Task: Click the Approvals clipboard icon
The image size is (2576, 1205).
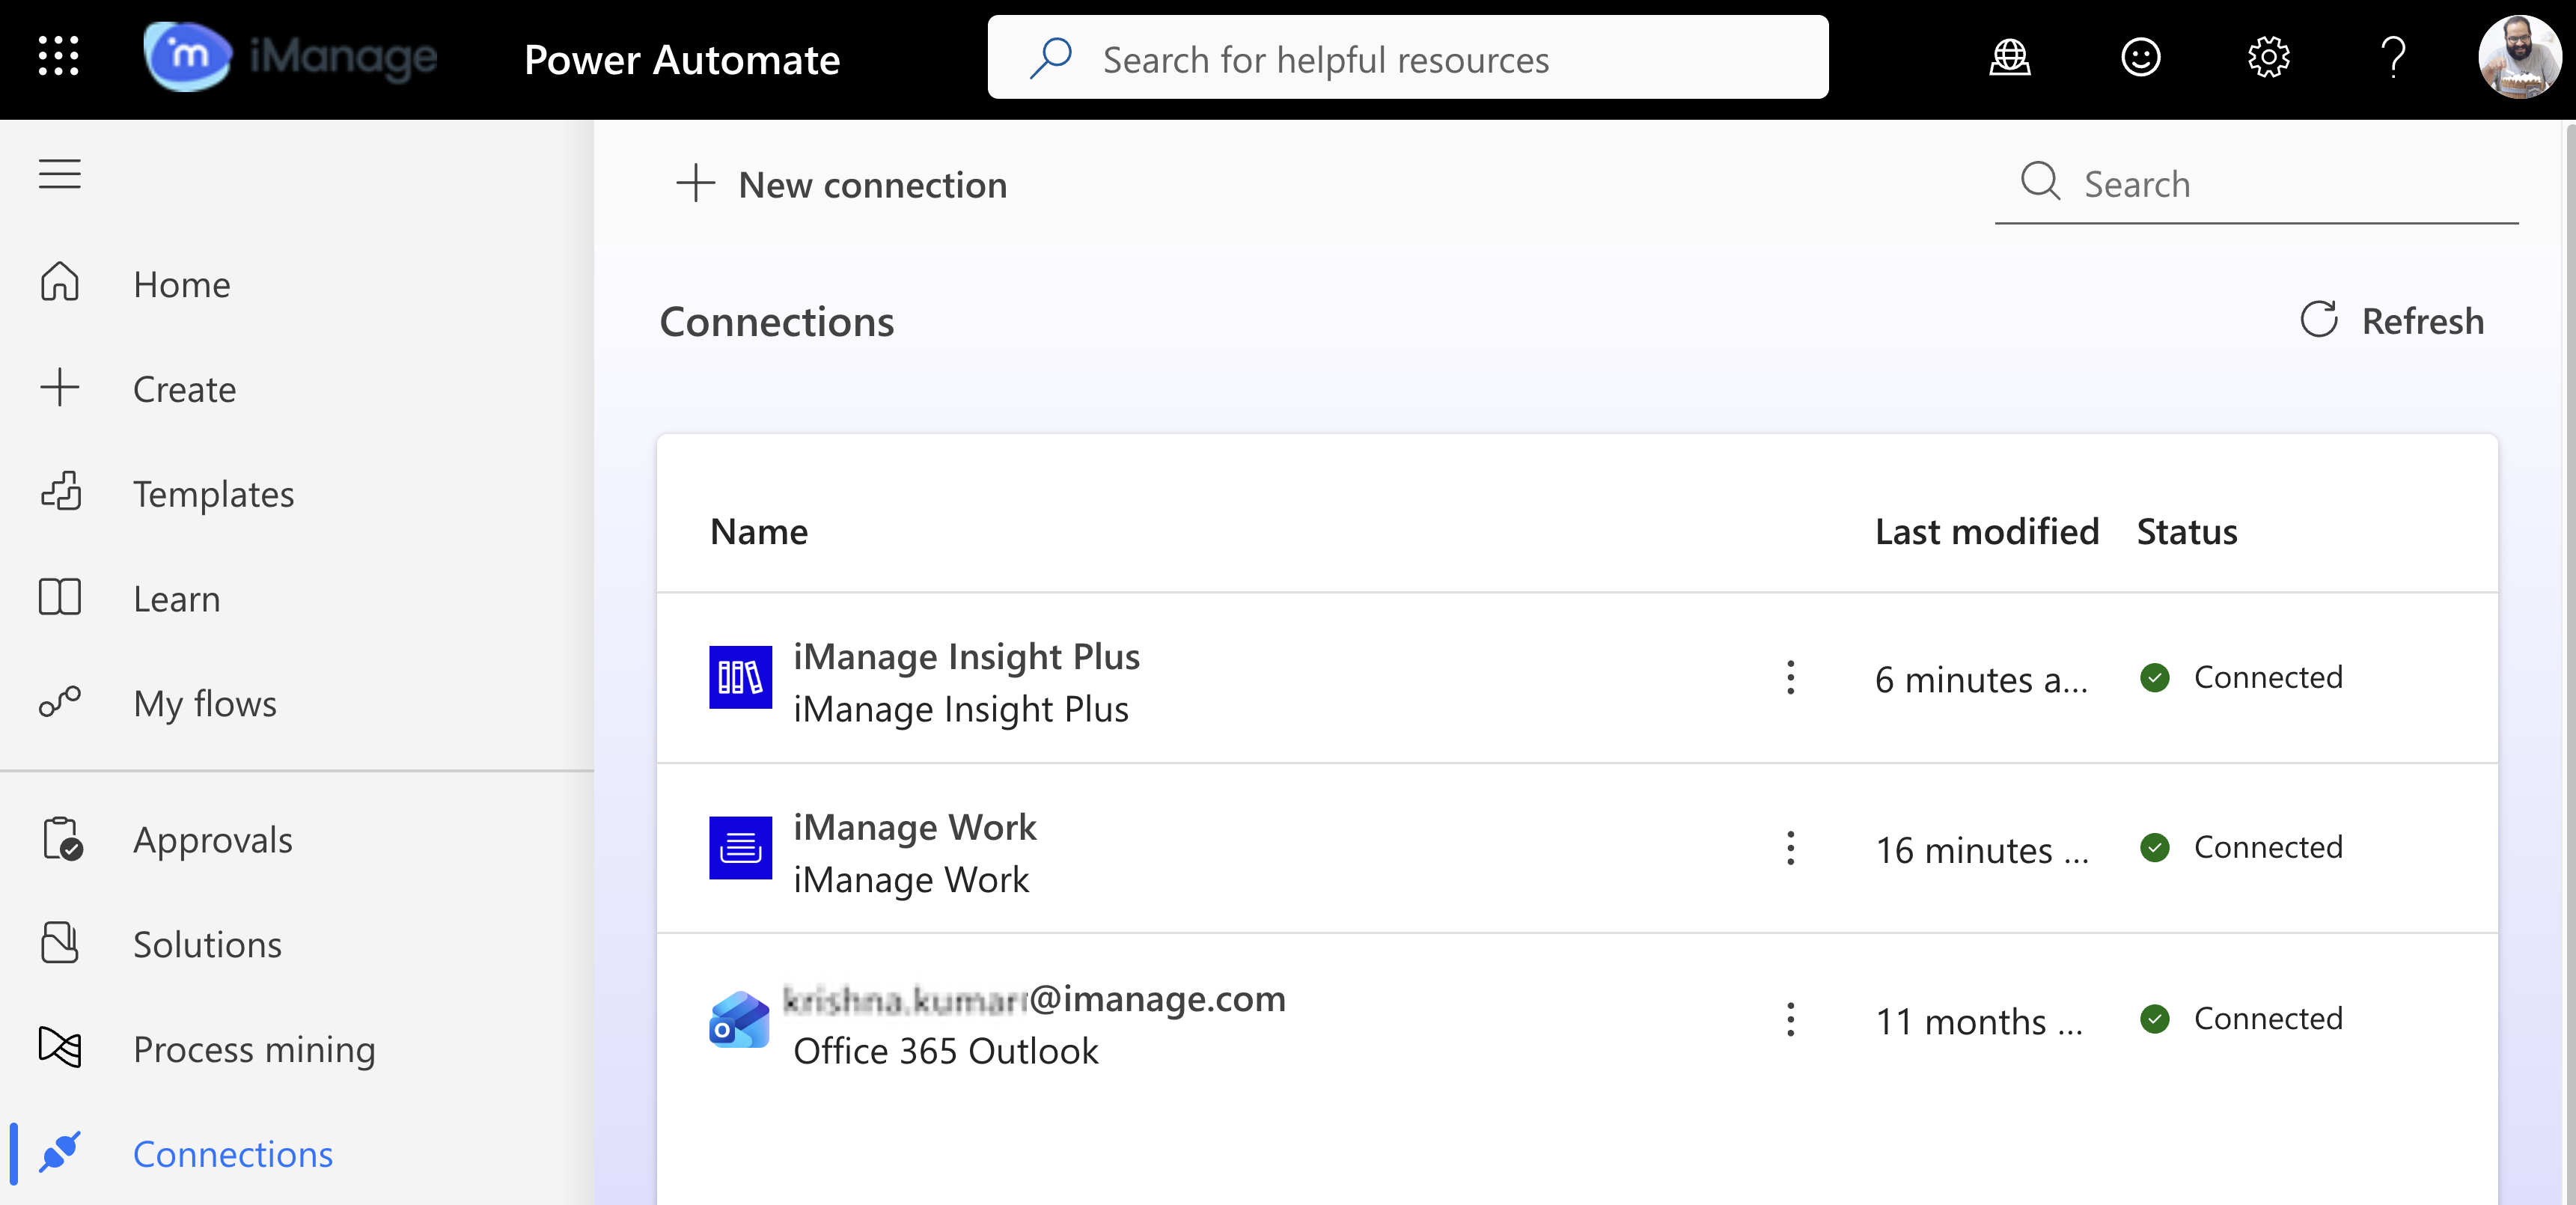Action: [62, 839]
